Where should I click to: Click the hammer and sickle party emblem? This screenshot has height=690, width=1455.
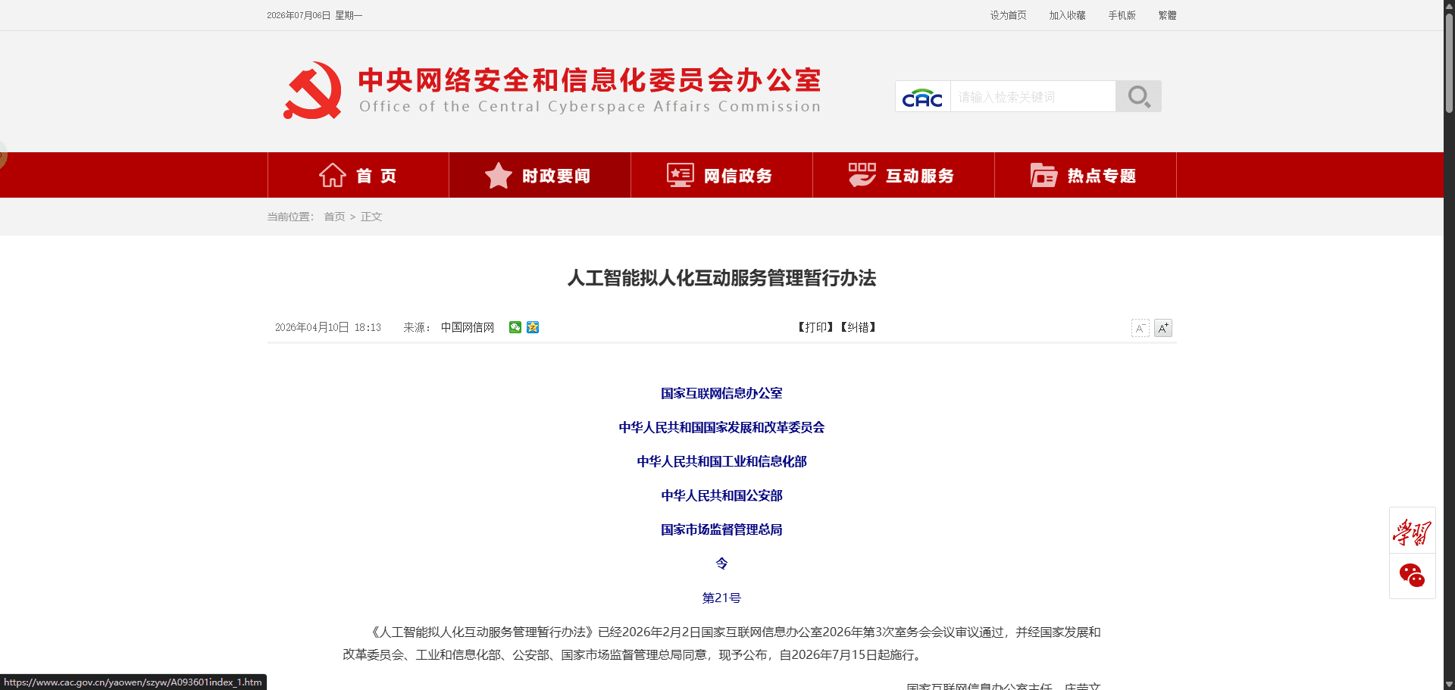pos(313,91)
